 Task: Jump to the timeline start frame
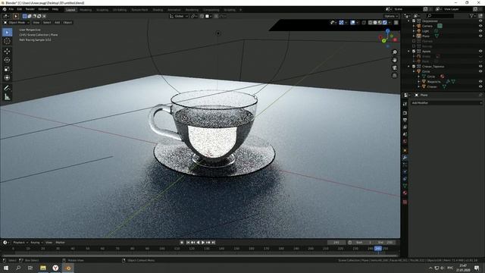[188, 243]
